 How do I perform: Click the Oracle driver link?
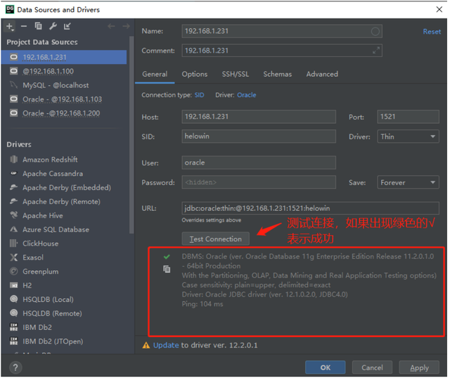click(x=247, y=96)
